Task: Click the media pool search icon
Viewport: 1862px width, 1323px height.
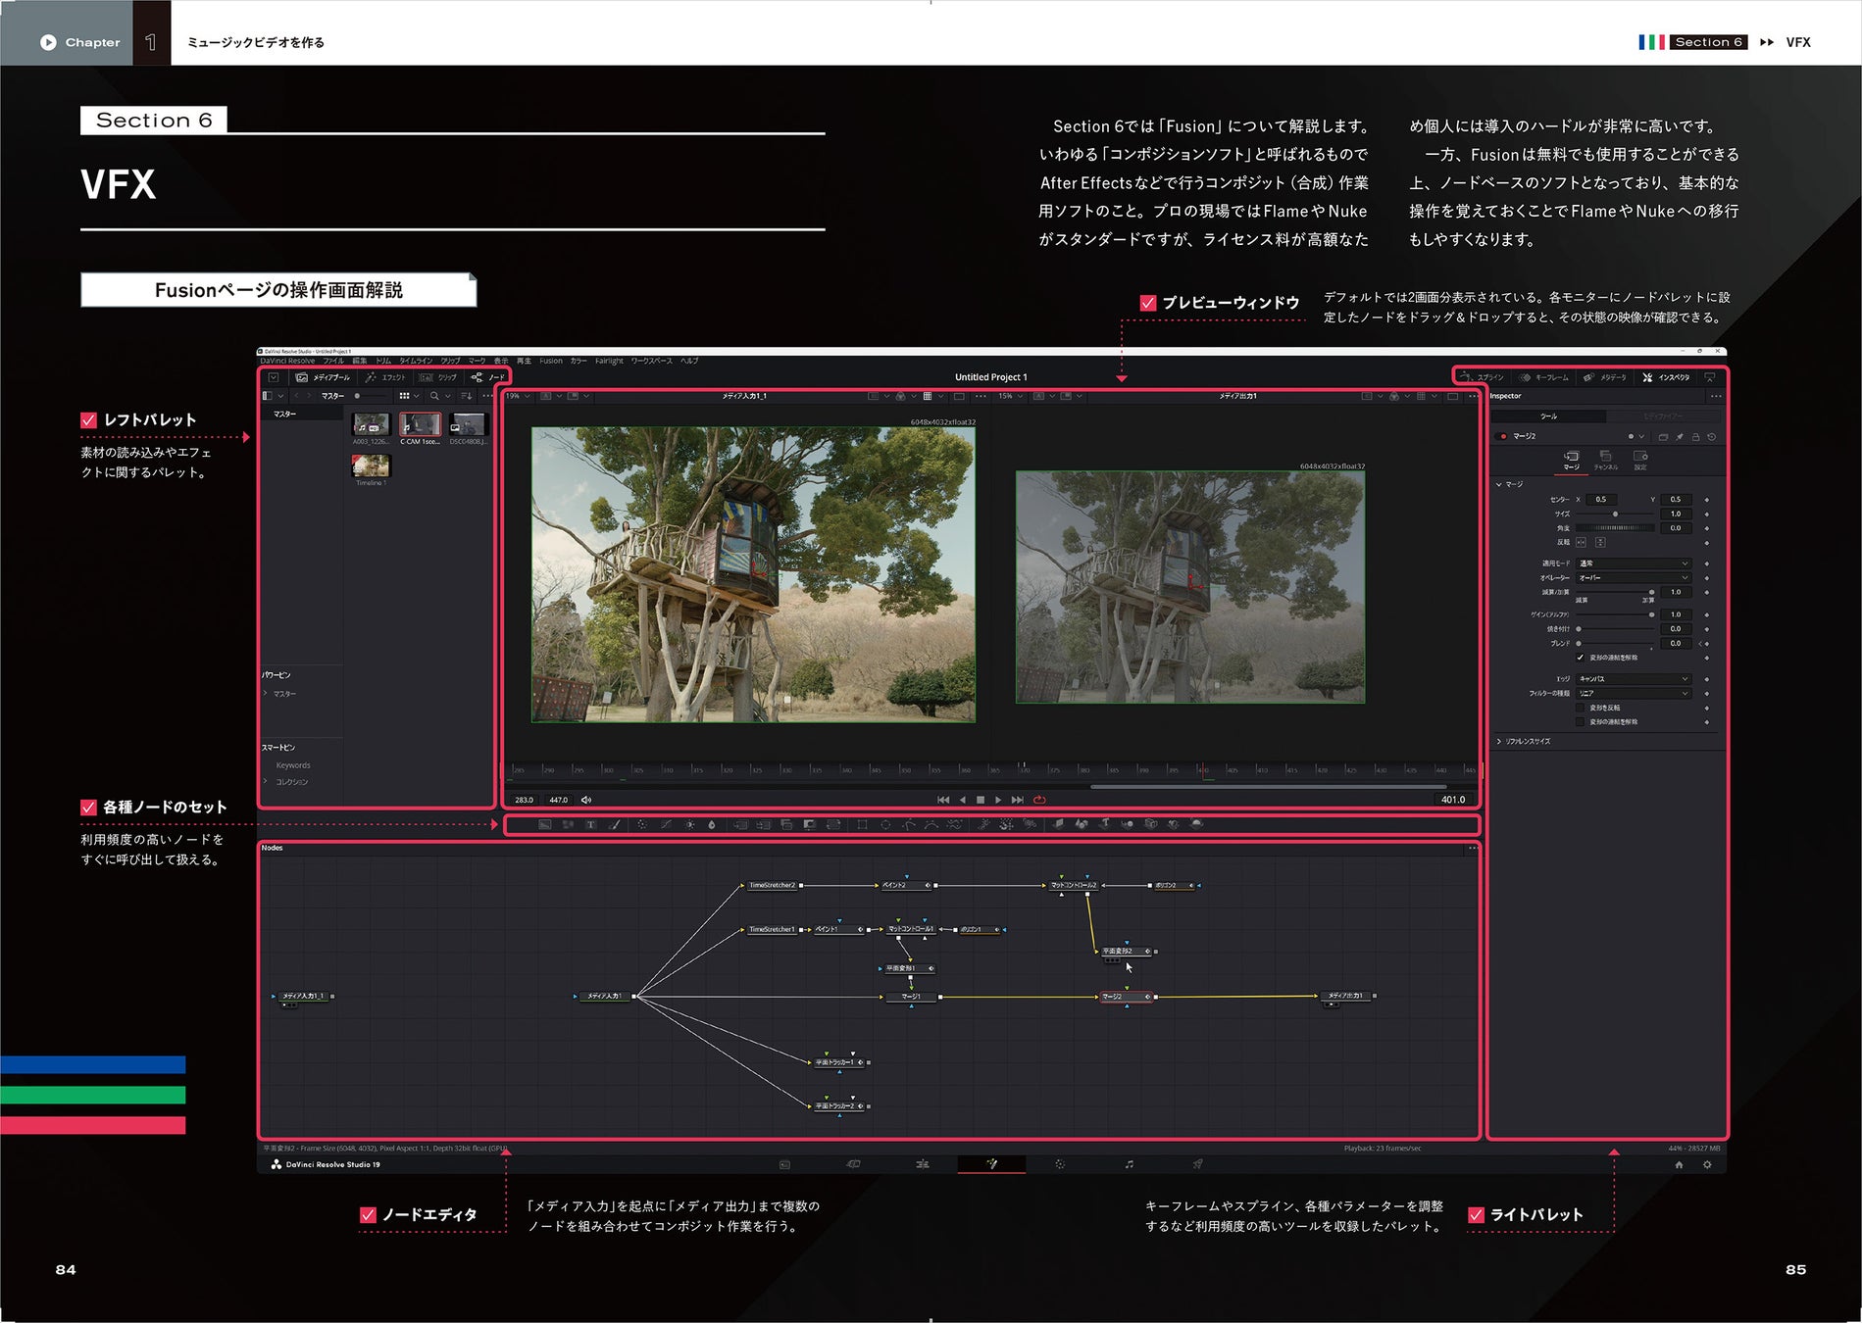Action: point(434,396)
